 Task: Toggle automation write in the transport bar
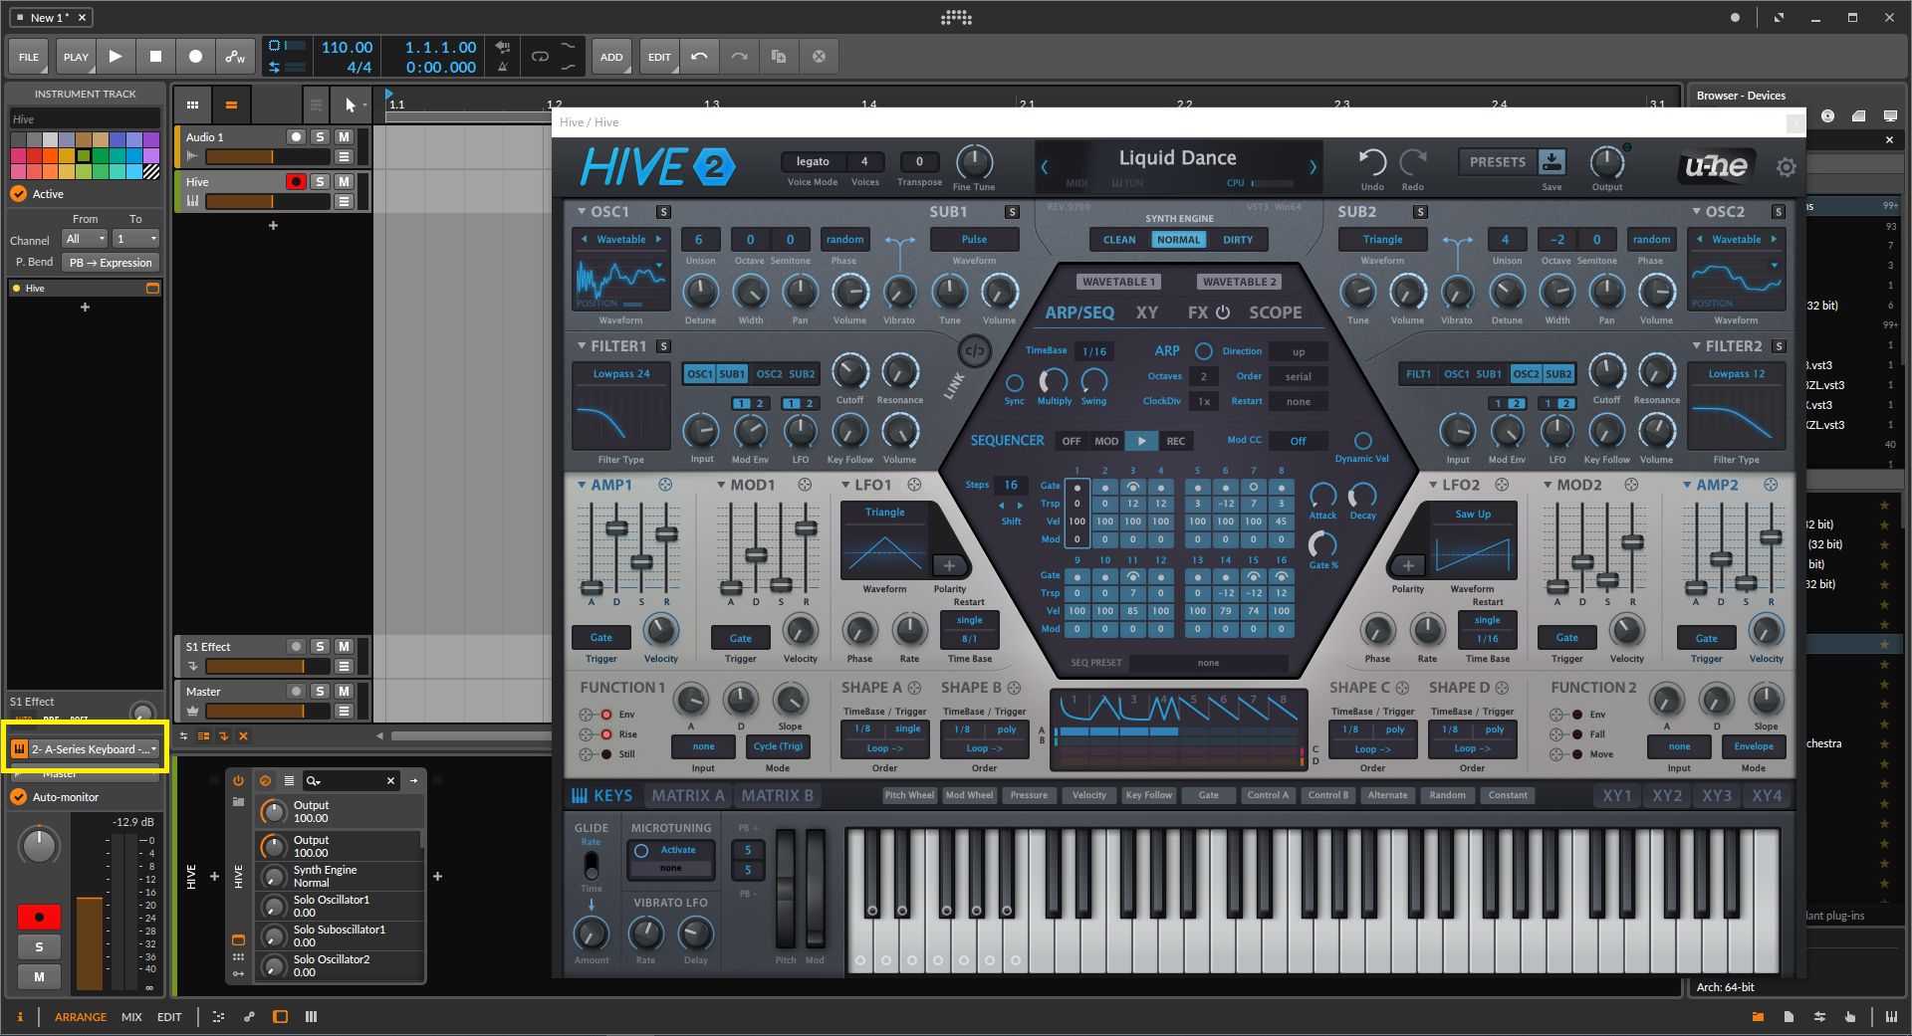click(235, 57)
